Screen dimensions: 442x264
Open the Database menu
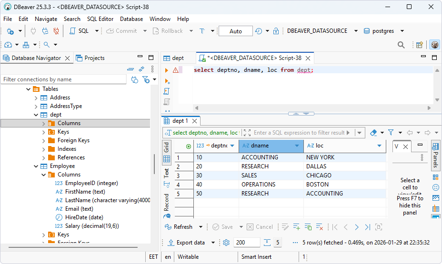click(131, 19)
